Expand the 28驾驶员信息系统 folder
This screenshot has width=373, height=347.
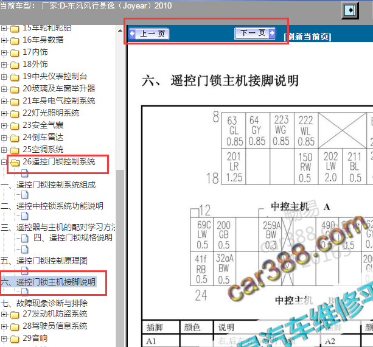[4, 326]
